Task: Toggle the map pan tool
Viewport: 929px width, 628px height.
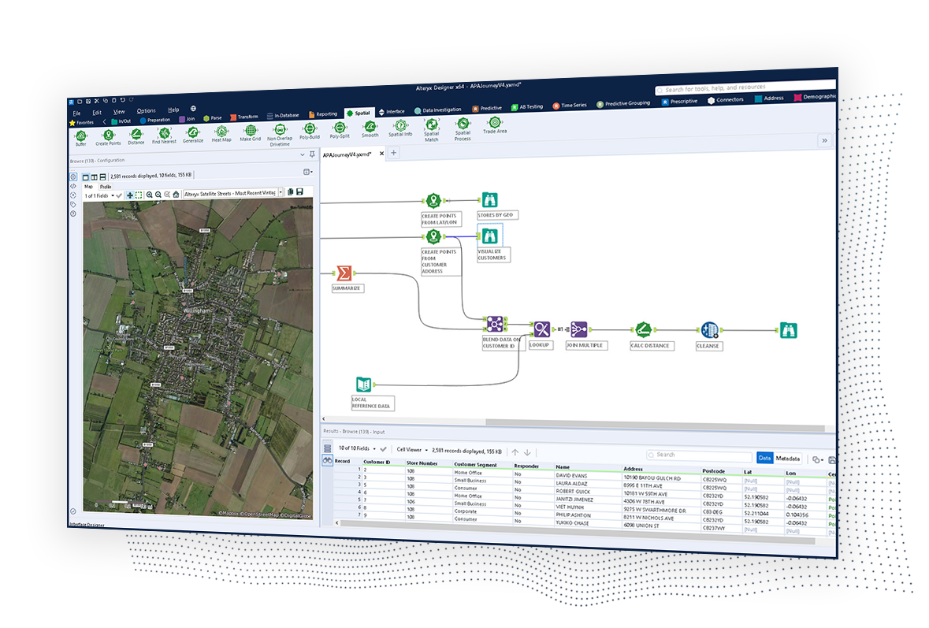Action: pyautogui.click(x=130, y=195)
